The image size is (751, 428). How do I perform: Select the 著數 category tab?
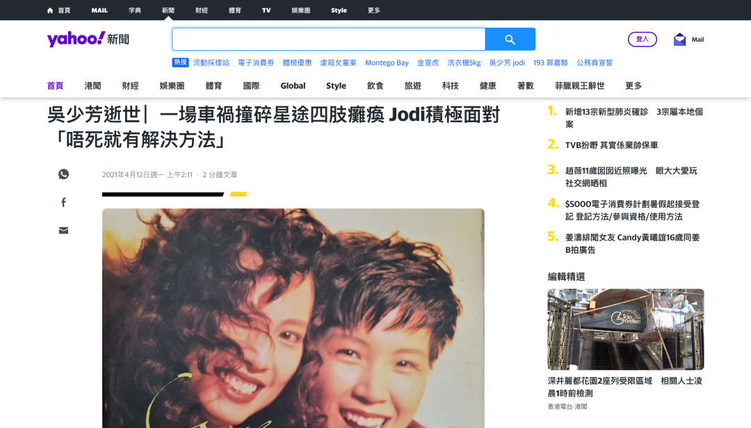[526, 85]
